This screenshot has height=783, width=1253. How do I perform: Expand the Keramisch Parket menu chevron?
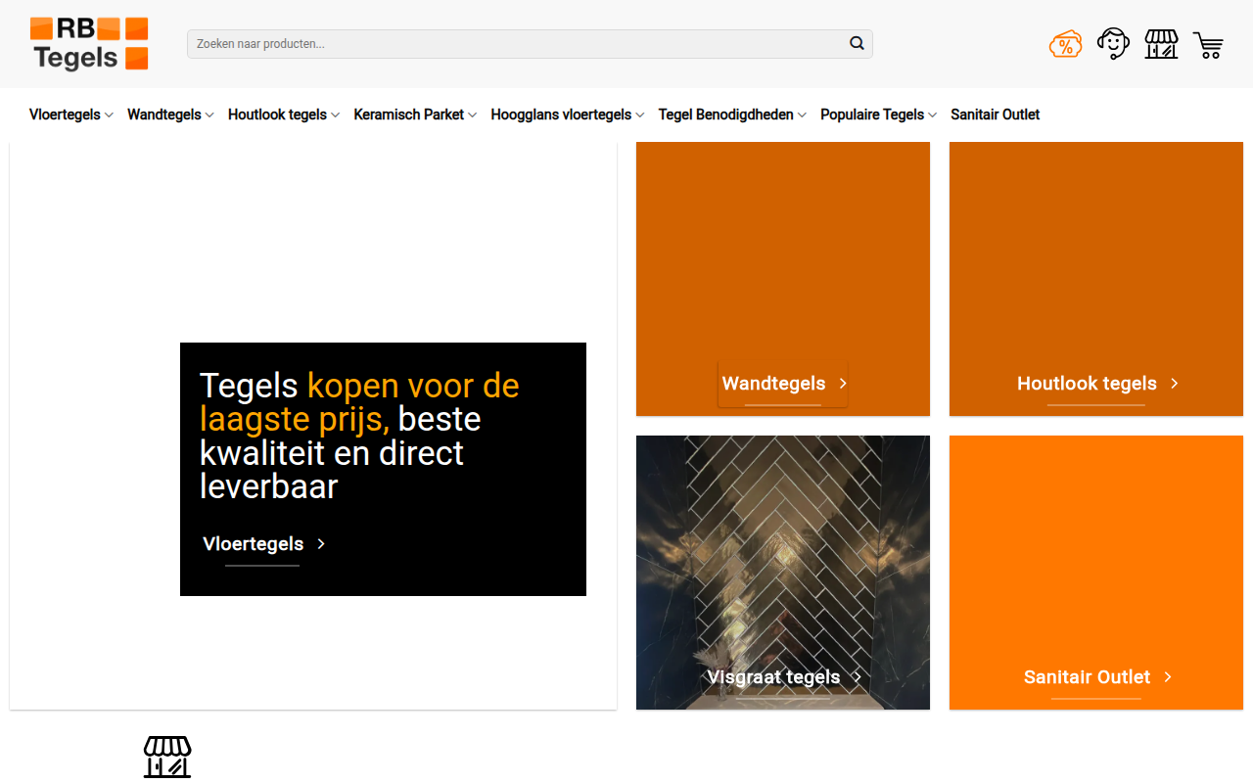coord(472,115)
